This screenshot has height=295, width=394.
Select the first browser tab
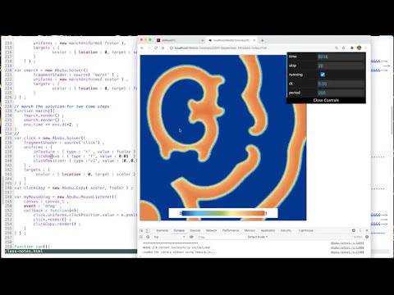pyautogui.click(x=180, y=40)
